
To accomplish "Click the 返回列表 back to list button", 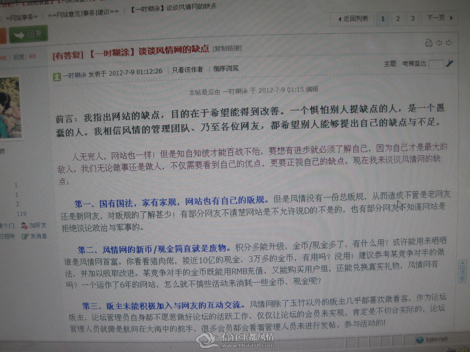I will click(353, 19).
